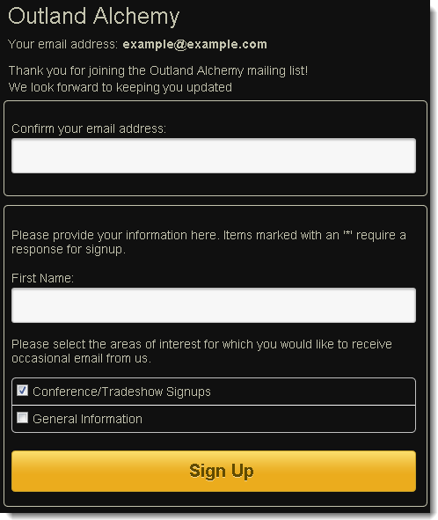Click empty space in the Conference/Tradeshow Signups row
The height and width of the screenshot is (520, 438).
(311, 392)
